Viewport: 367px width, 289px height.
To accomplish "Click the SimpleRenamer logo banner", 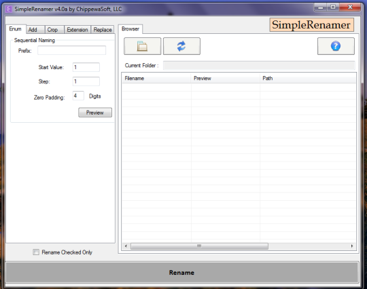I will click(x=311, y=25).
